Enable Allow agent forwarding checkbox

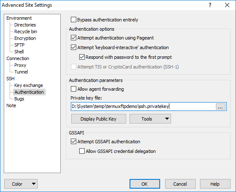pyautogui.click(x=73, y=89)
